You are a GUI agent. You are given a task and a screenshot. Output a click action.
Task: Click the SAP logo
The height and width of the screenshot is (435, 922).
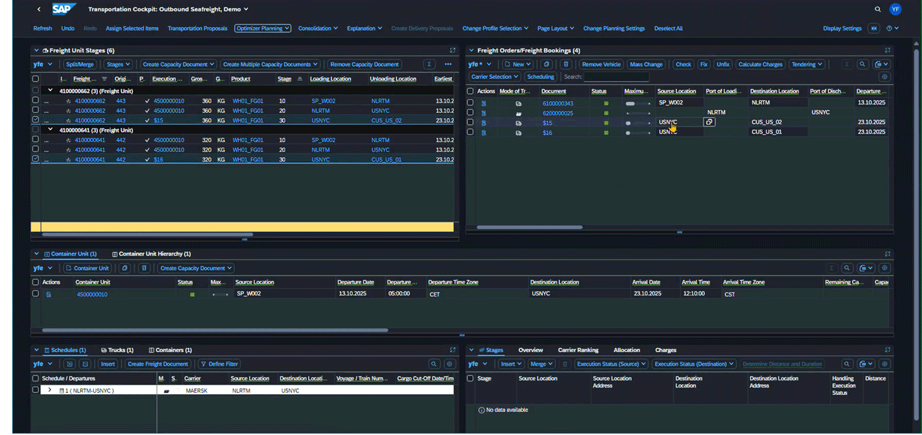click(63, 9)
